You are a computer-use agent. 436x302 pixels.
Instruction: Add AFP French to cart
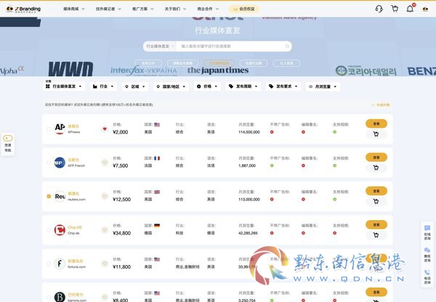376,168
